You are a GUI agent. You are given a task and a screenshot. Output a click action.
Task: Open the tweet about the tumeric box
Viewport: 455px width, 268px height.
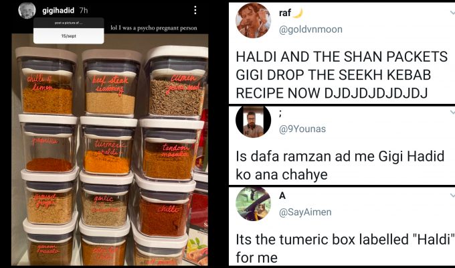coord(345,249)
